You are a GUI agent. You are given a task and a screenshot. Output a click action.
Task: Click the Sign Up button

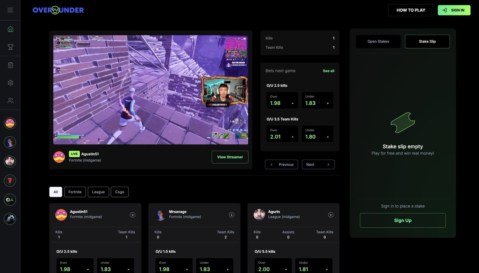click(x=403, y=220)
